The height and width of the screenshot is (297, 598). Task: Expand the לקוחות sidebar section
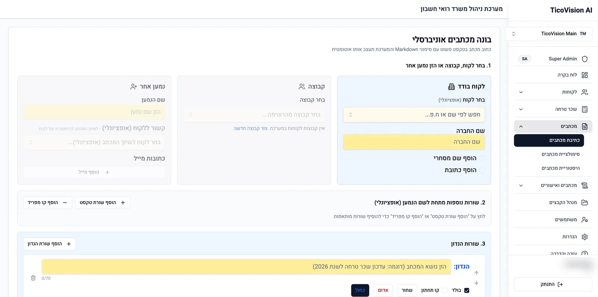click(521, 92)
